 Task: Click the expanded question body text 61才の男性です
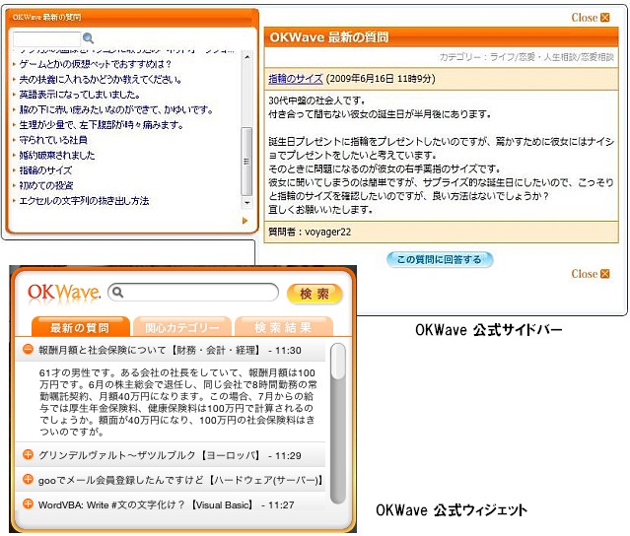click(177, 402)
